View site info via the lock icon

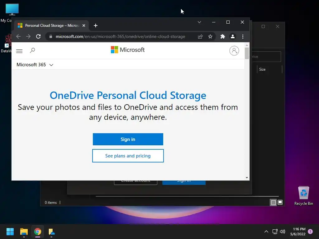[51, 37]
